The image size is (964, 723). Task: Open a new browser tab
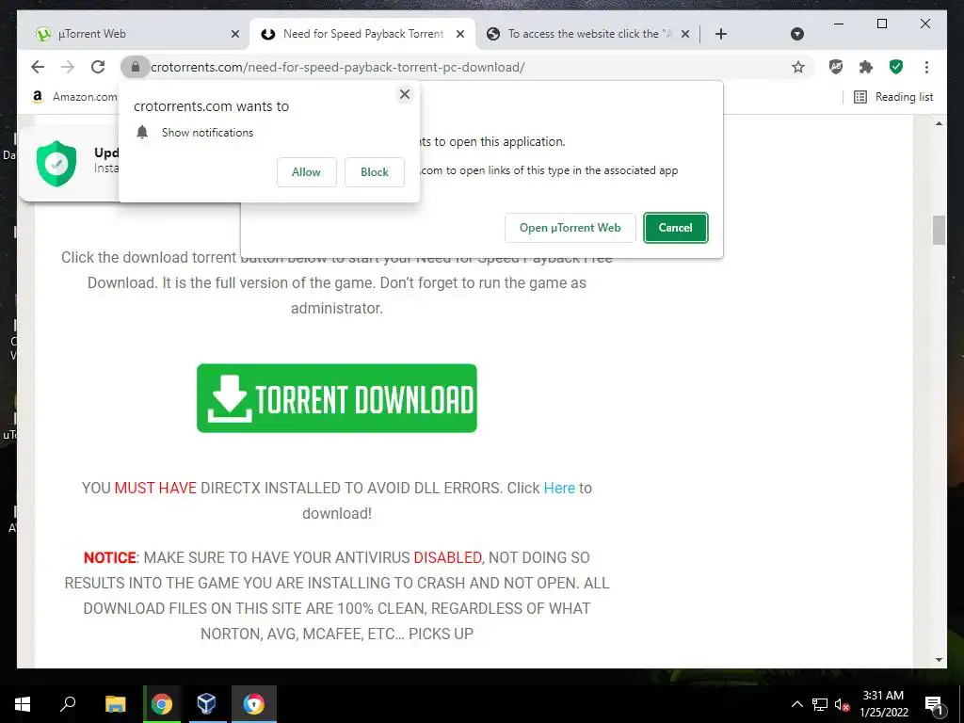721,34
